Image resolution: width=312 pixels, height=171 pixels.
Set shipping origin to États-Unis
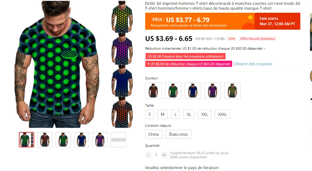178,134
